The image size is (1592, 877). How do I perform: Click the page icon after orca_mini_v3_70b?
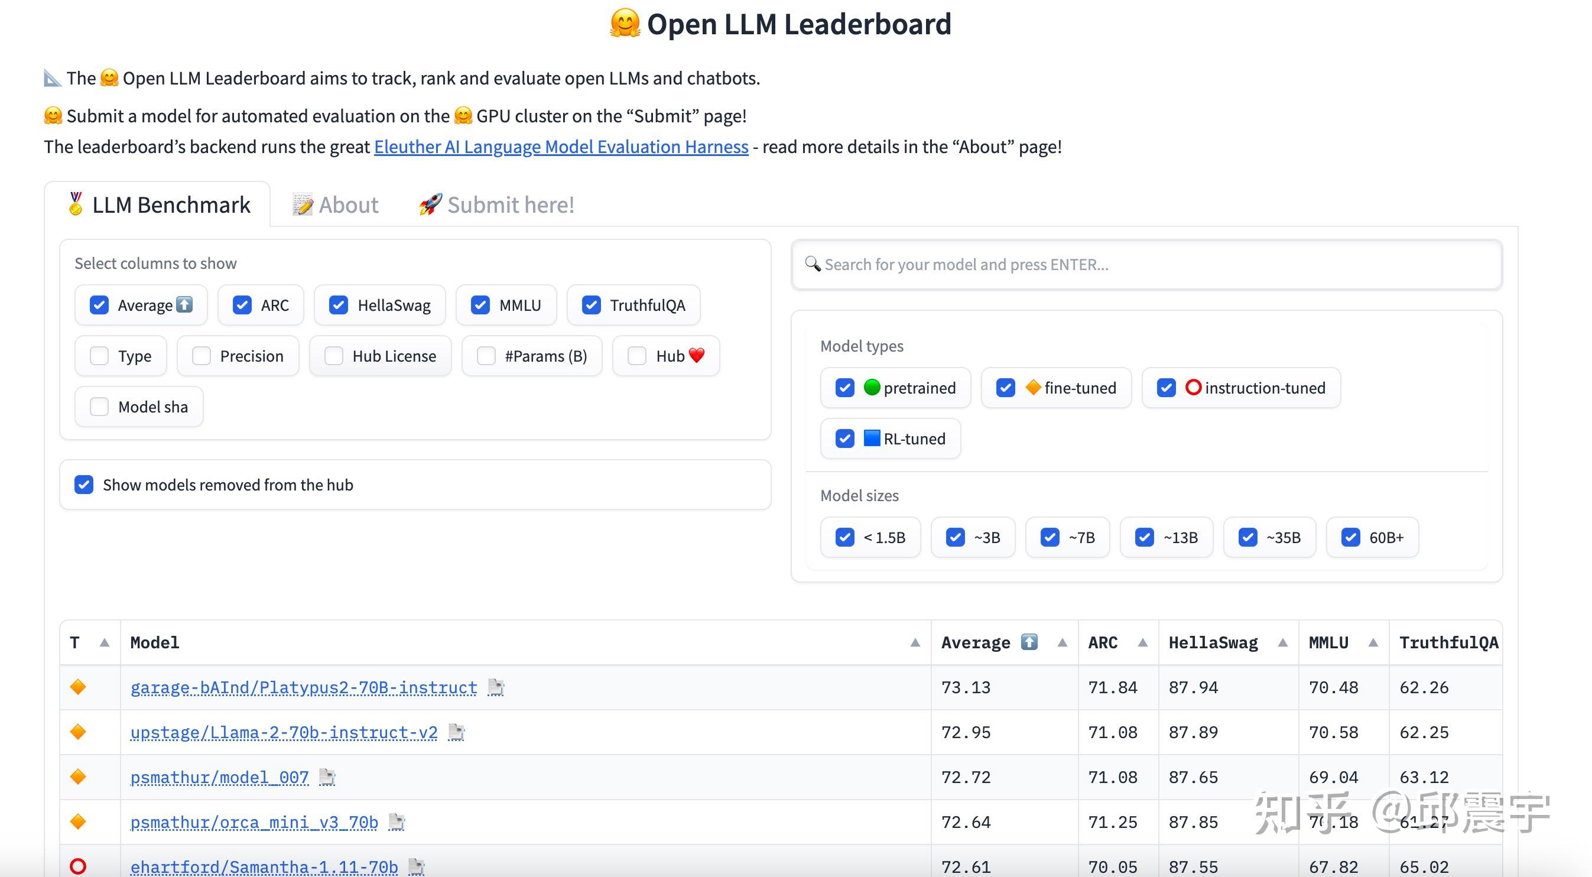point(396,823)
